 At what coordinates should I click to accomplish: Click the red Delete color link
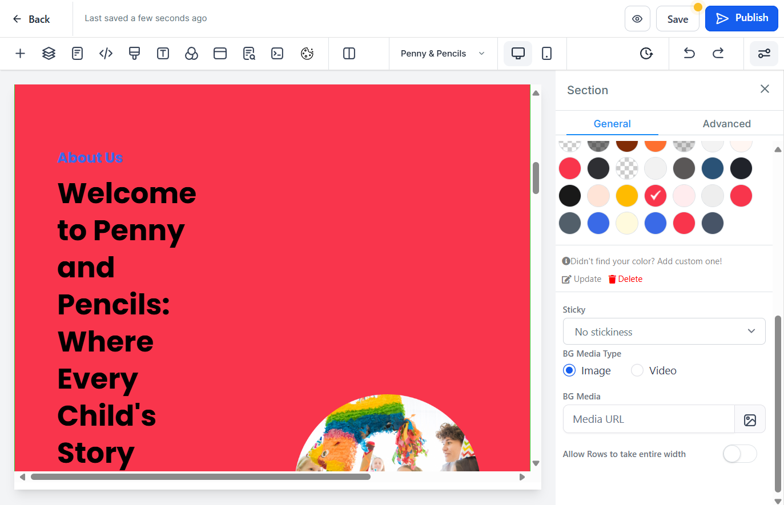[x=625, y=279]
